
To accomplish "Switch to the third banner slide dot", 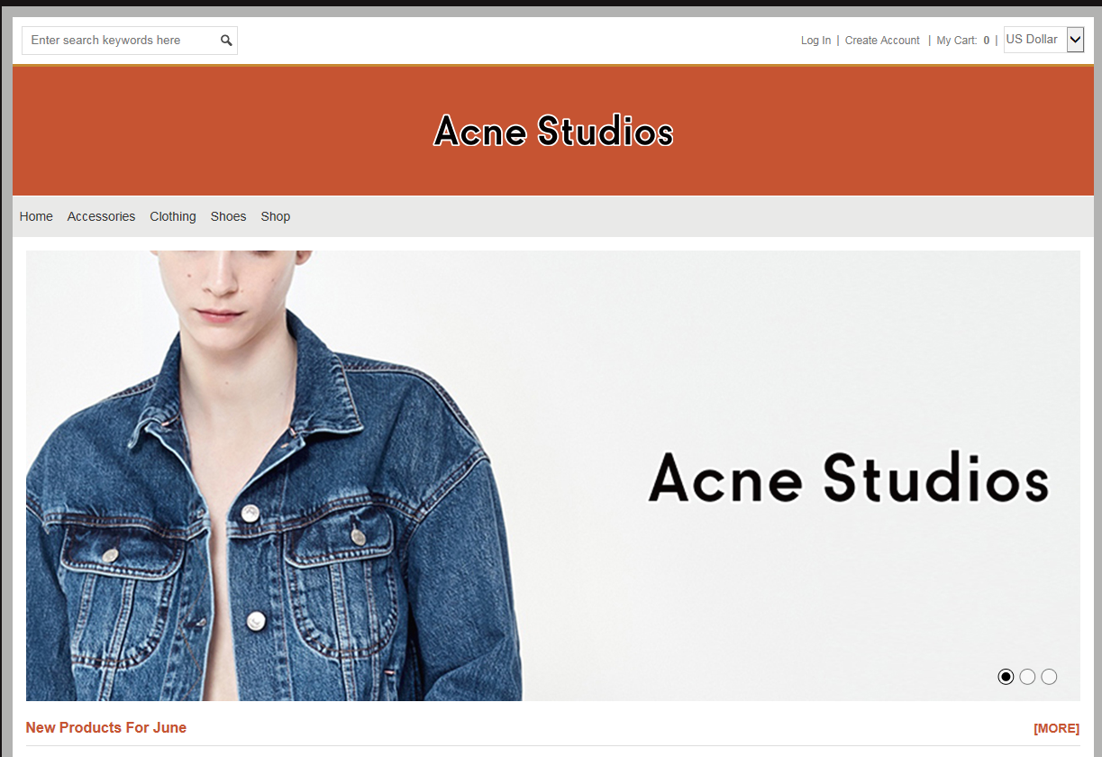I will [1049, 677].
